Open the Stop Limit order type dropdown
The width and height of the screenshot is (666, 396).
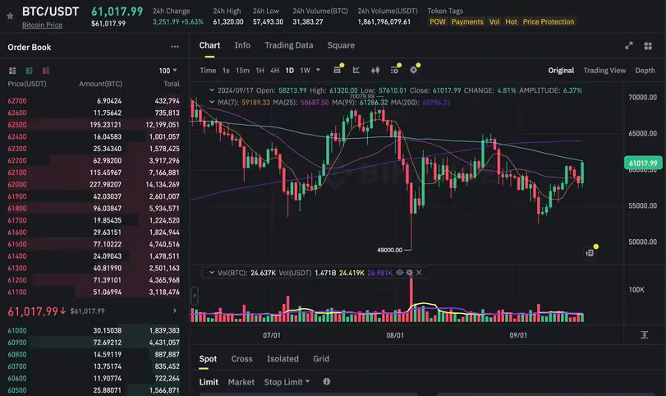point(287,382)
